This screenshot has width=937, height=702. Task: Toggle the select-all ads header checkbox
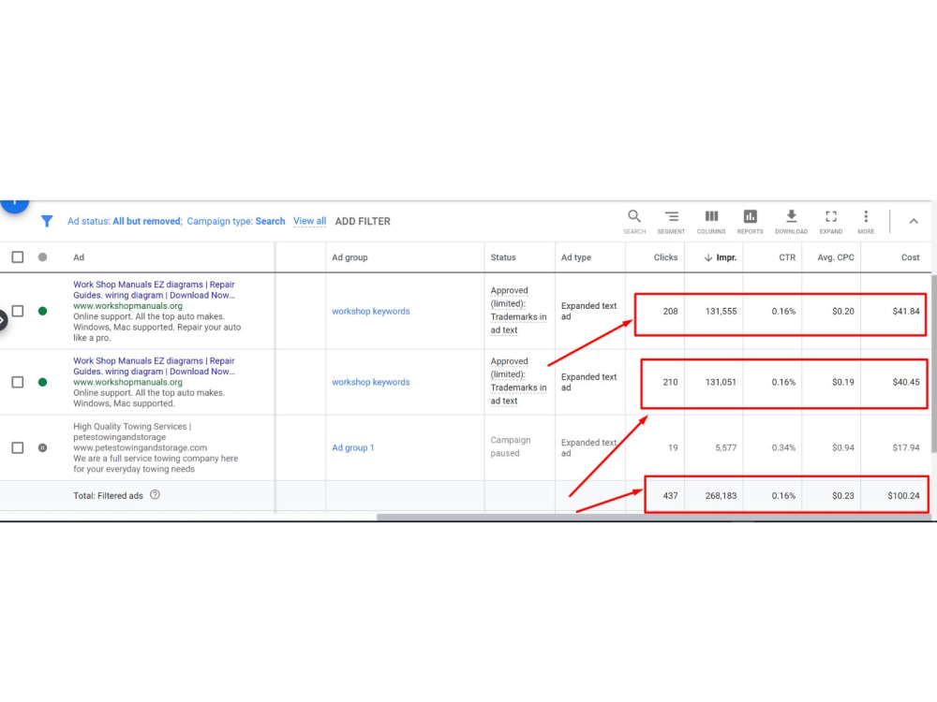18,257
